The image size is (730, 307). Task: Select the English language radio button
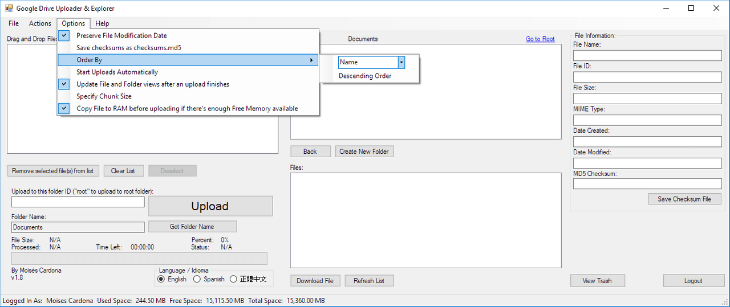(x=161, y=279)
